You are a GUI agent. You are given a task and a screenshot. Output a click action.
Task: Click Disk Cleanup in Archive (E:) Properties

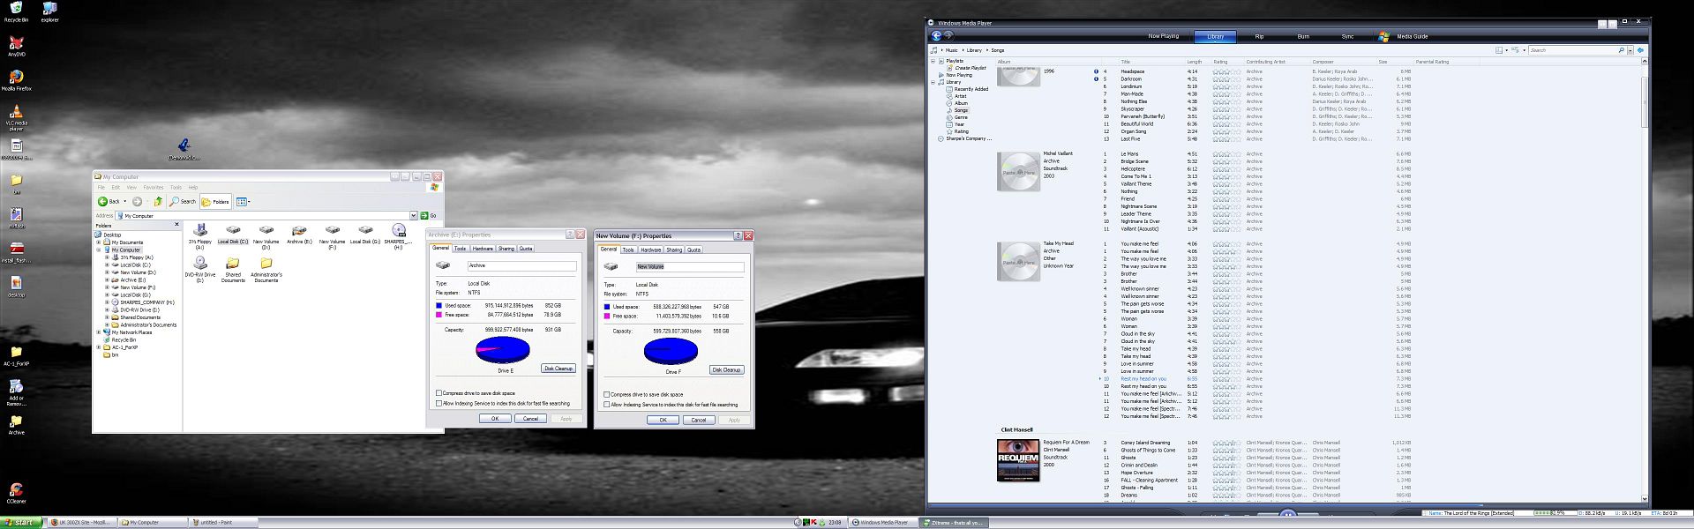click(558, 369)
